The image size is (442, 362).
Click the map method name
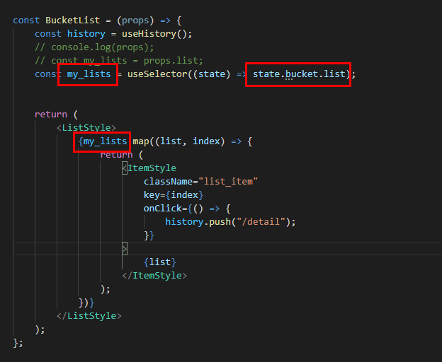(x=141, y=141)
